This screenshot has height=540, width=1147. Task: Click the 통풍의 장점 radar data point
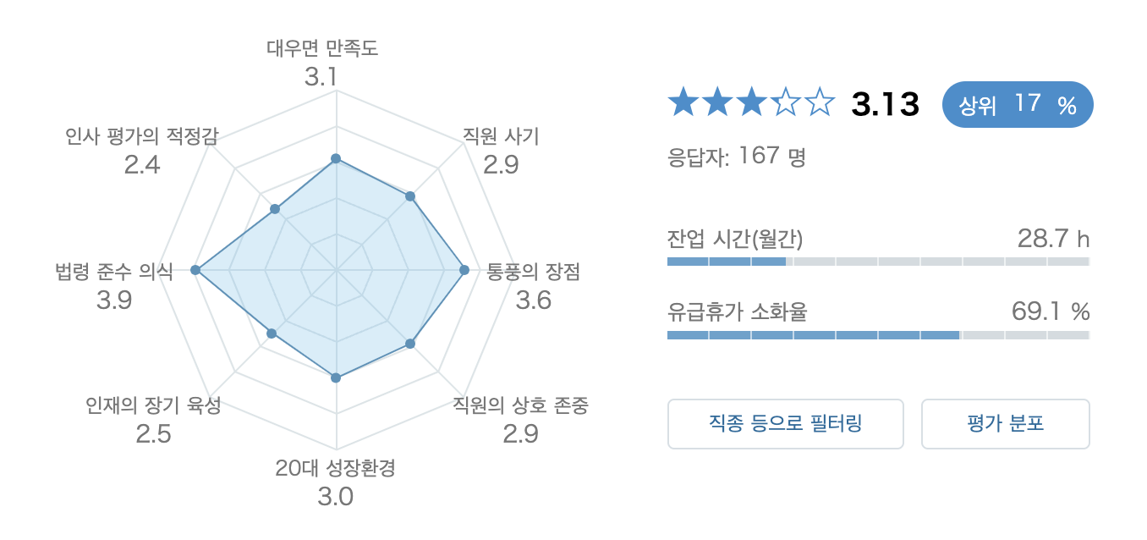(x=464, y=270)
